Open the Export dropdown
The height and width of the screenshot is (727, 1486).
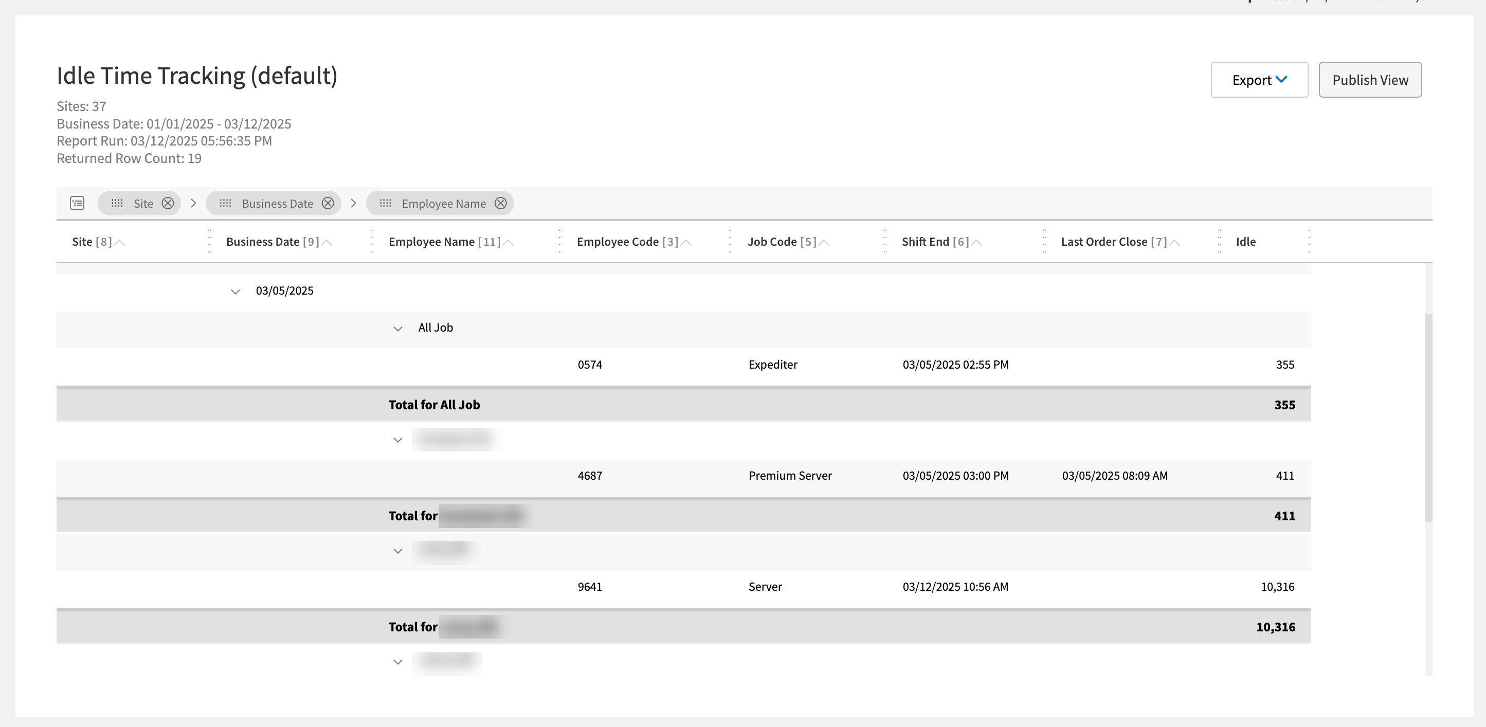pyautogui.click(x=1259, y=80)
